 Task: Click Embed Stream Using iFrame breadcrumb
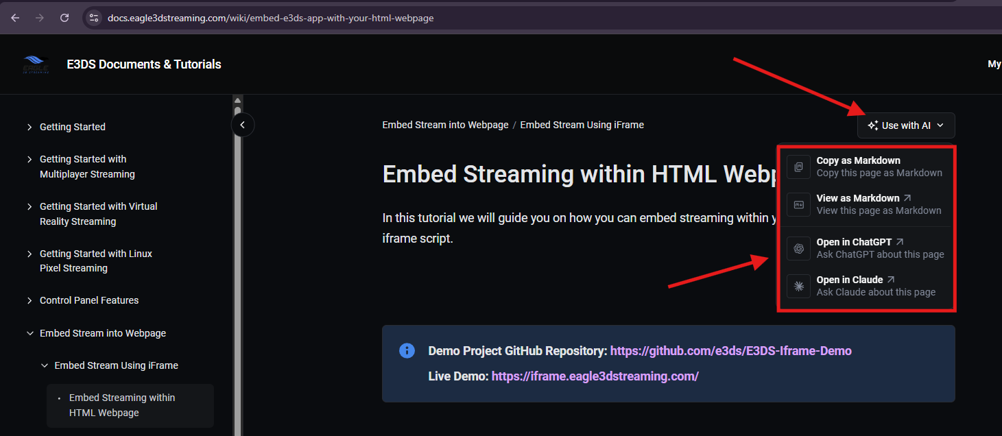[582, 125]
